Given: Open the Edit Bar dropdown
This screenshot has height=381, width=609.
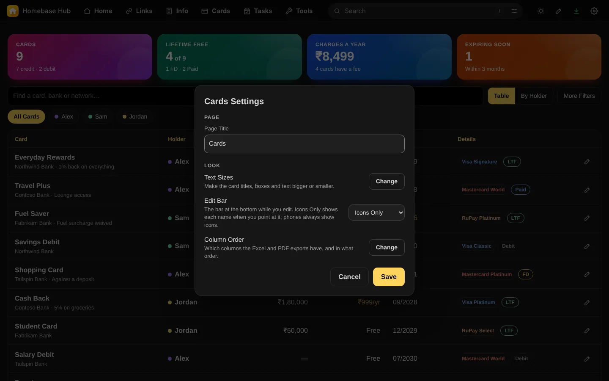Looking at the screenshot, I should click(x=376, y=213).
